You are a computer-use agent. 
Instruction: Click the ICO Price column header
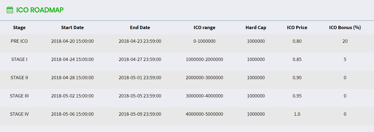coord(297,27)
